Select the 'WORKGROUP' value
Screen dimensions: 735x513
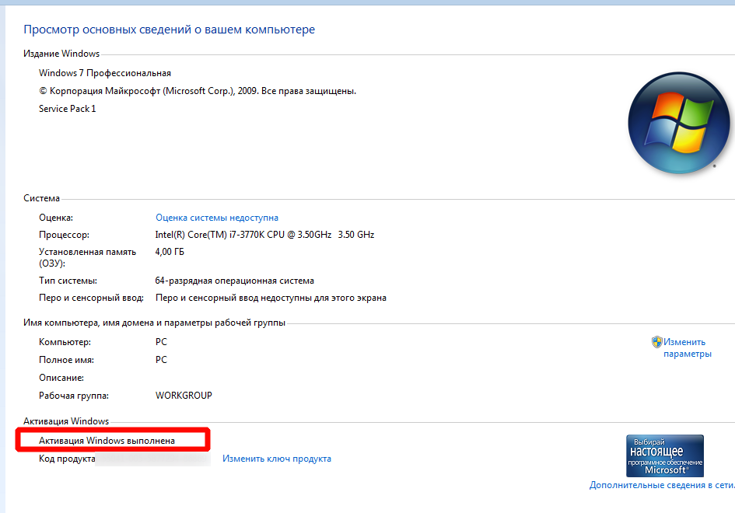(x=184, y=396)
